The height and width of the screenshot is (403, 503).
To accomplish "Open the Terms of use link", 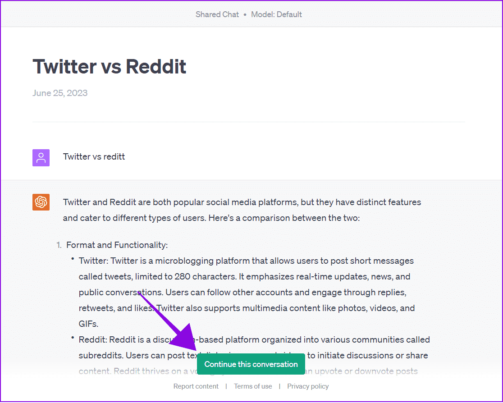I will pos(253,386).
